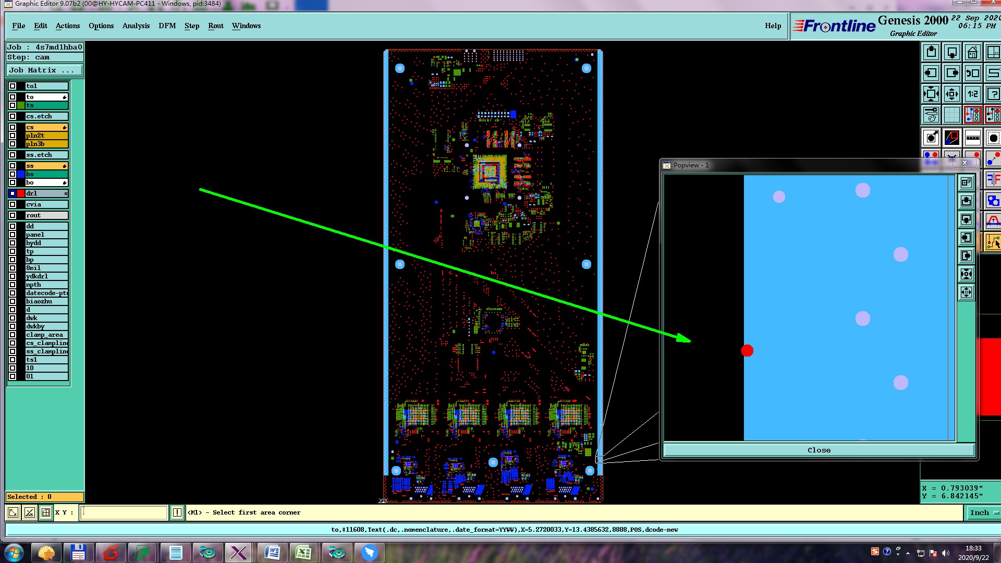Select the ruler measurement tool
Image resolution: width=1001 pixels, height=563 pixels.
pyautogui.click(x=972, y=138)
